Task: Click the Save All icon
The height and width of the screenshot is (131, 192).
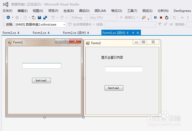Action: [x=45, y=18]
